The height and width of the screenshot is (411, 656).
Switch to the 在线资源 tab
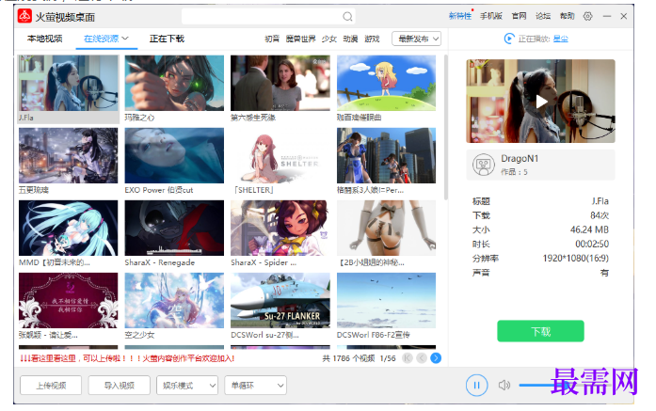[x=102, y=39]
